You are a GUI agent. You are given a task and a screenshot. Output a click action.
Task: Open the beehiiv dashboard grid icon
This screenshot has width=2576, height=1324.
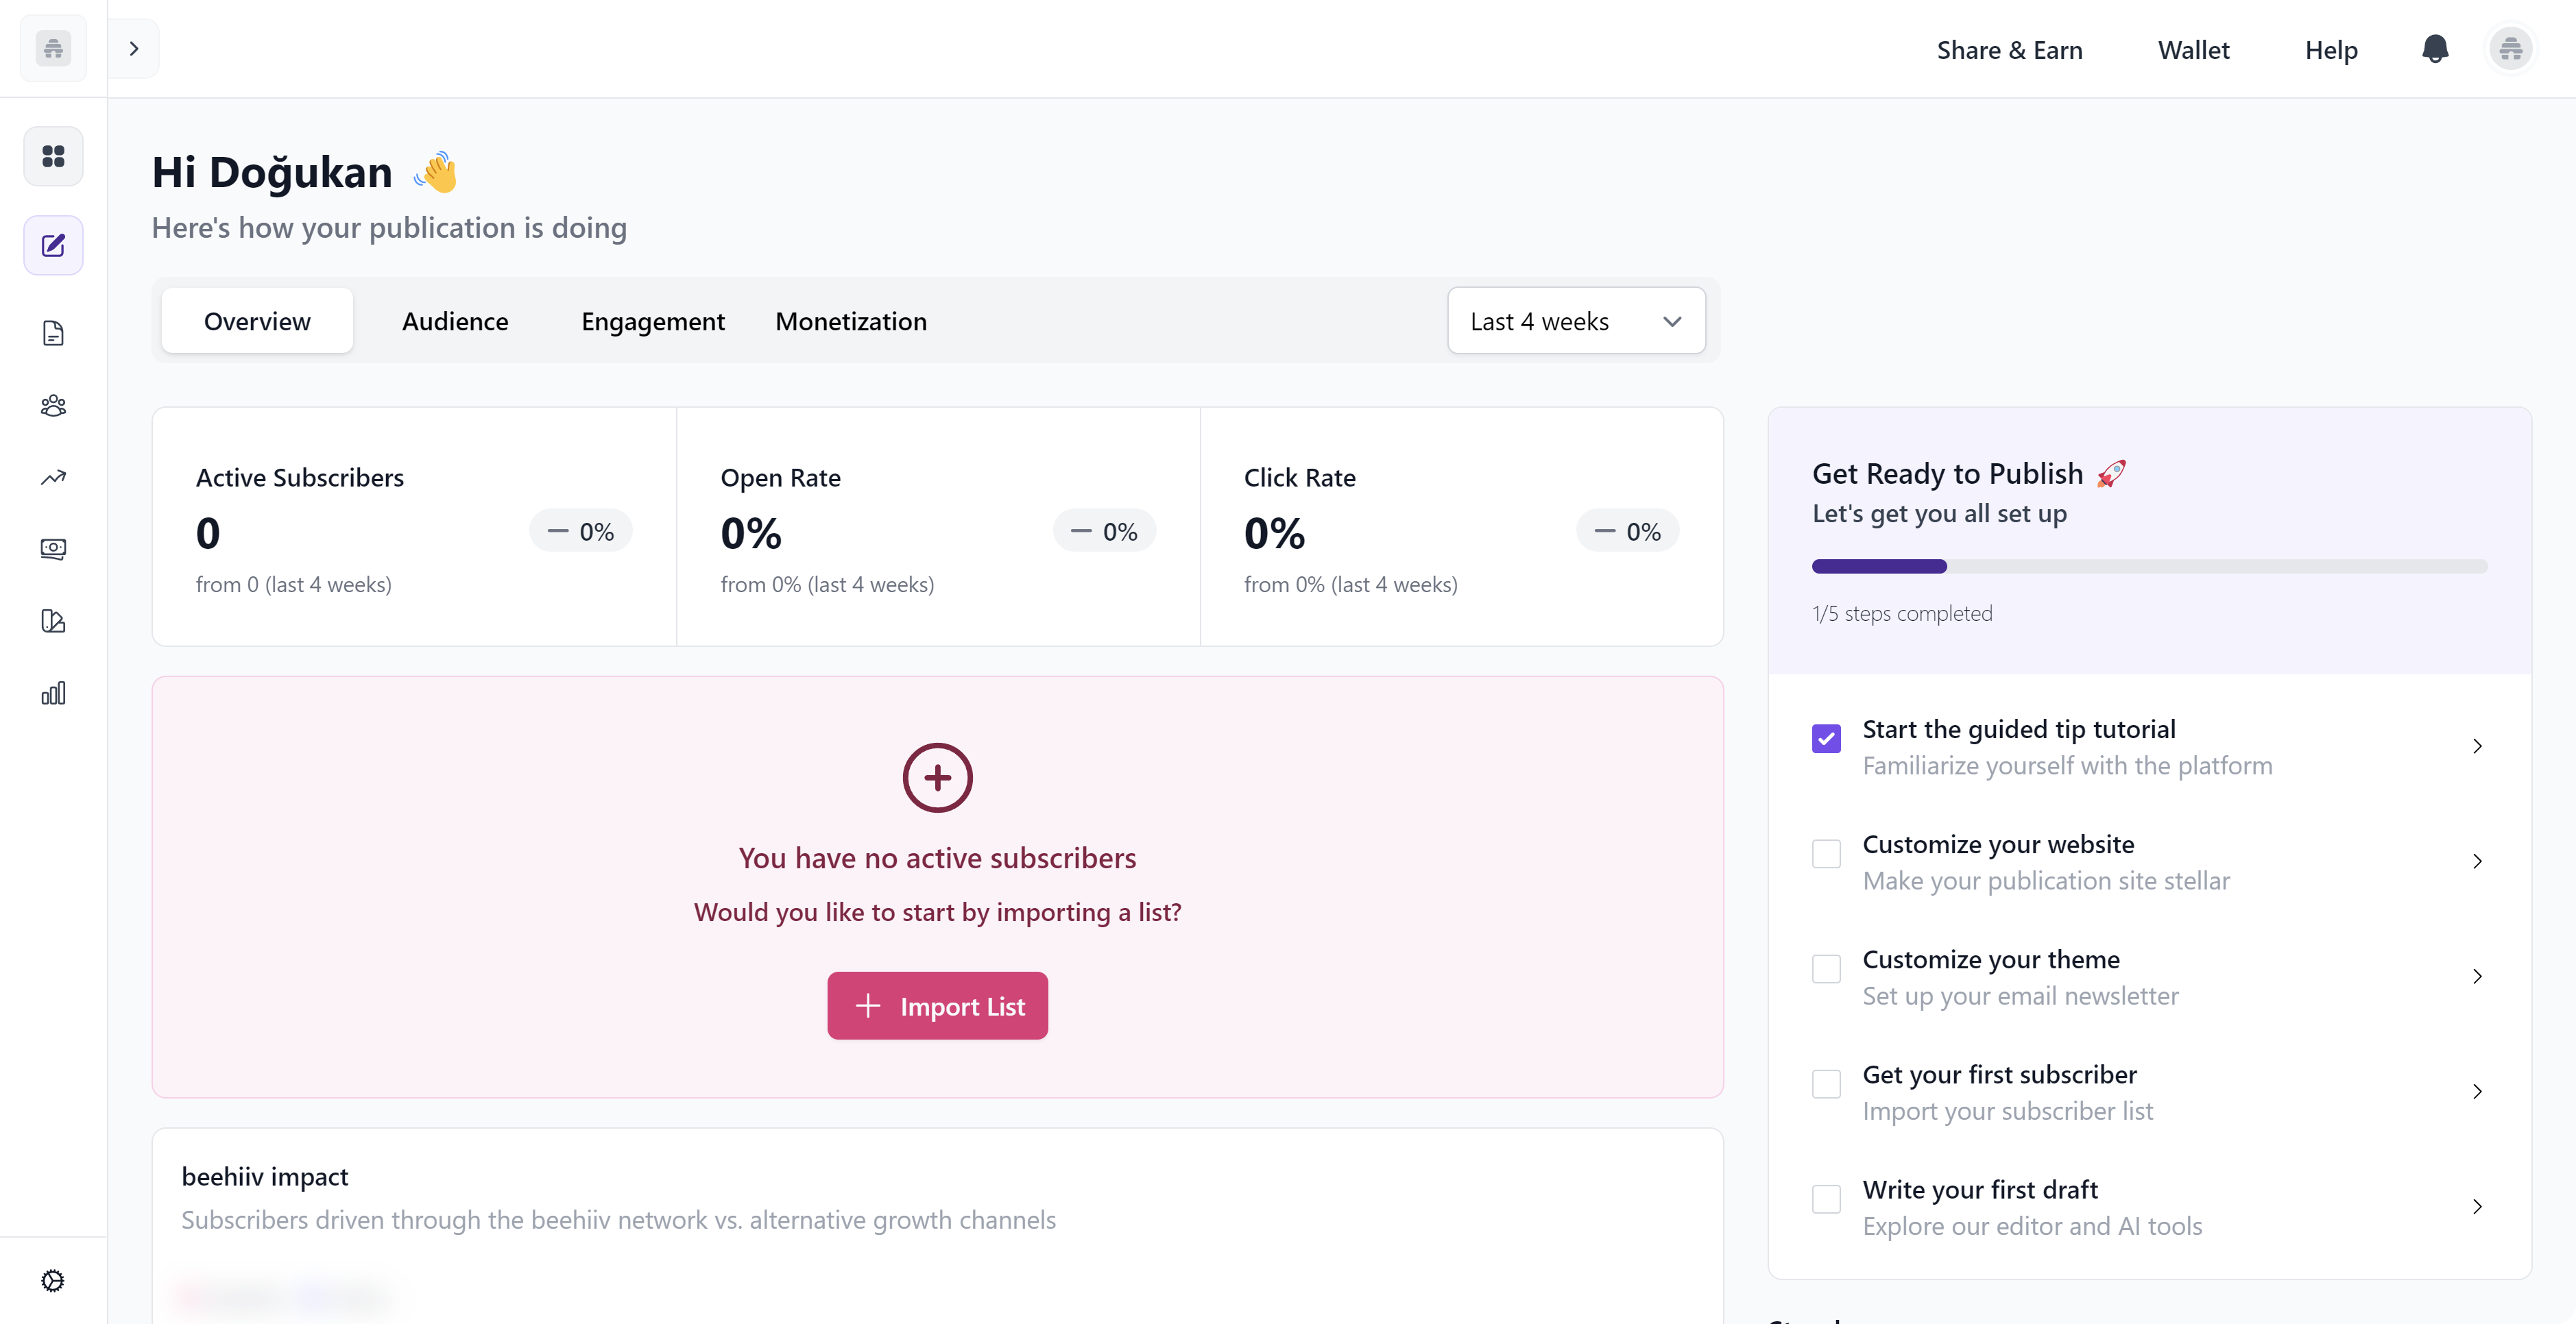pyautogui.click(x=52, y=156)
